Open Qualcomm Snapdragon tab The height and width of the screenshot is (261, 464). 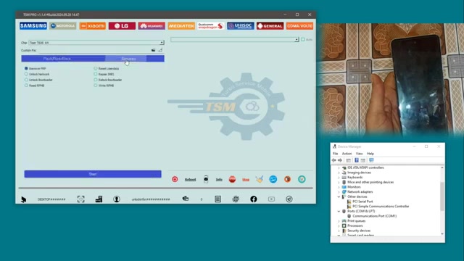(211, 26)
